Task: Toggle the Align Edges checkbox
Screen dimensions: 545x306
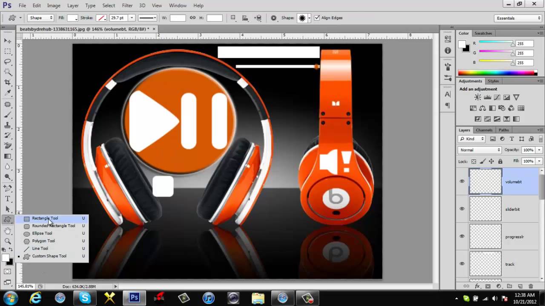Action: [316, 18]
